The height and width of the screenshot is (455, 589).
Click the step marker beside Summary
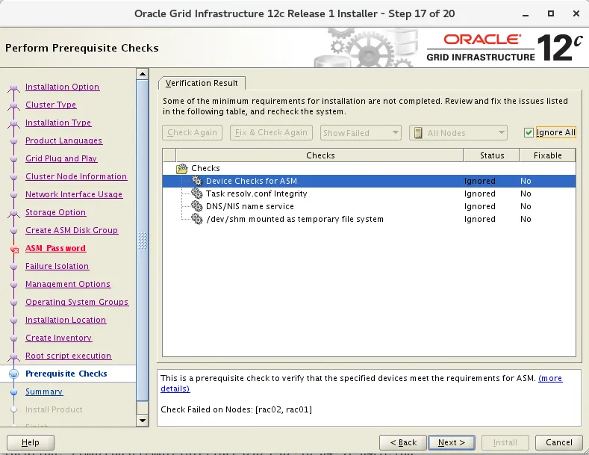coord(14,391)
